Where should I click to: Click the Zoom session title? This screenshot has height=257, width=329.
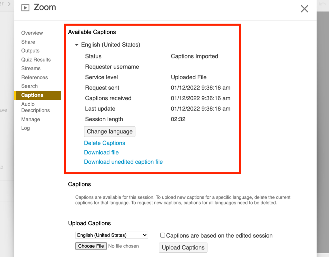[x=45, y=7]
